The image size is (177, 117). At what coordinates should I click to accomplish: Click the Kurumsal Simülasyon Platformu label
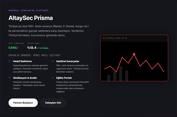click(x=28, y=11)
